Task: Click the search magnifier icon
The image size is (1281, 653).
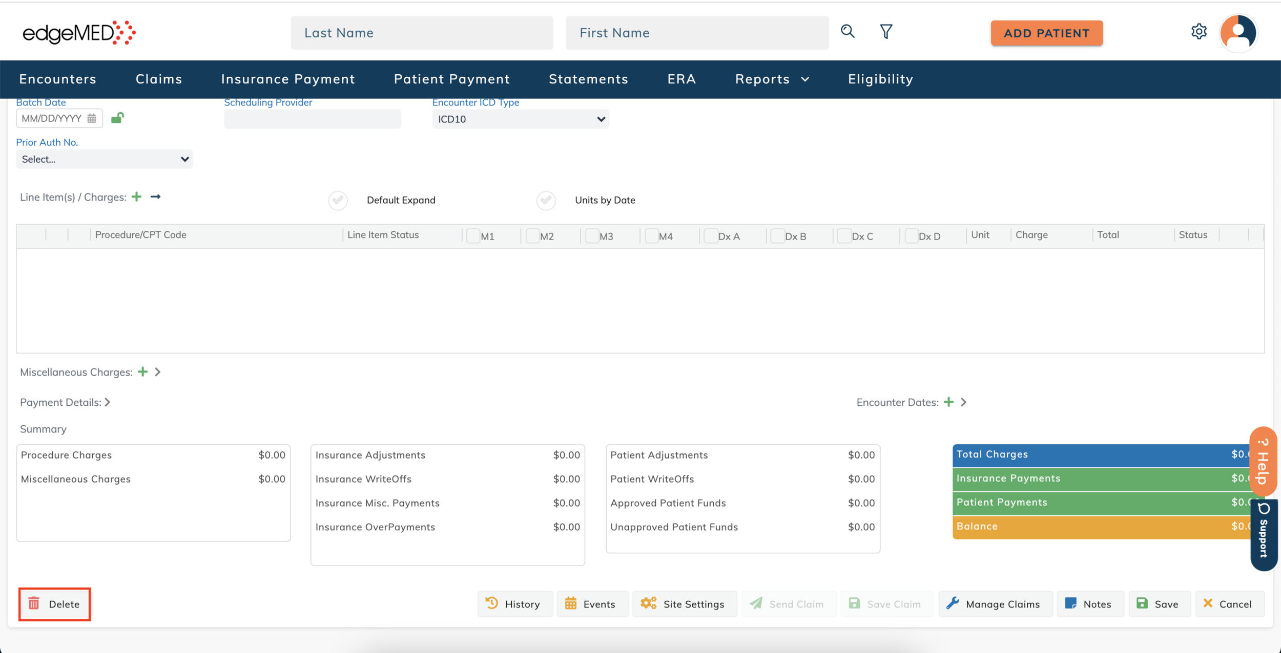Action: point(848,32)
